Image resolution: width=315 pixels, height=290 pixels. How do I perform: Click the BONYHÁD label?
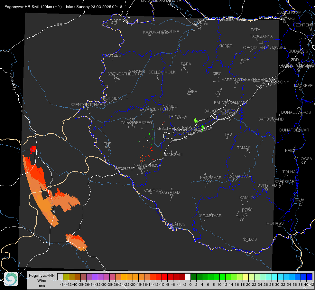tap(267, 185)
